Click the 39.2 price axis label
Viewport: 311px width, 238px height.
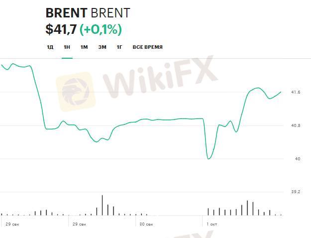click(295, 192)
